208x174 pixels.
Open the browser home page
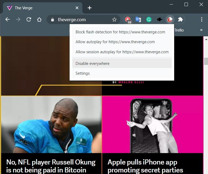pyautogui.click(x=39, y=20)
